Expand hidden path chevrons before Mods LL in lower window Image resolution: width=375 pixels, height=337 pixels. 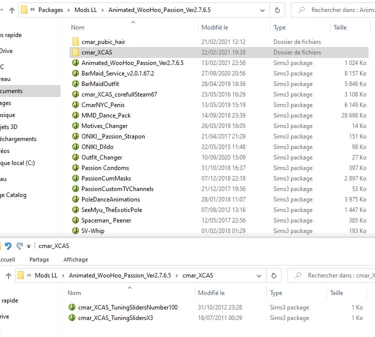tap(29, 275)
